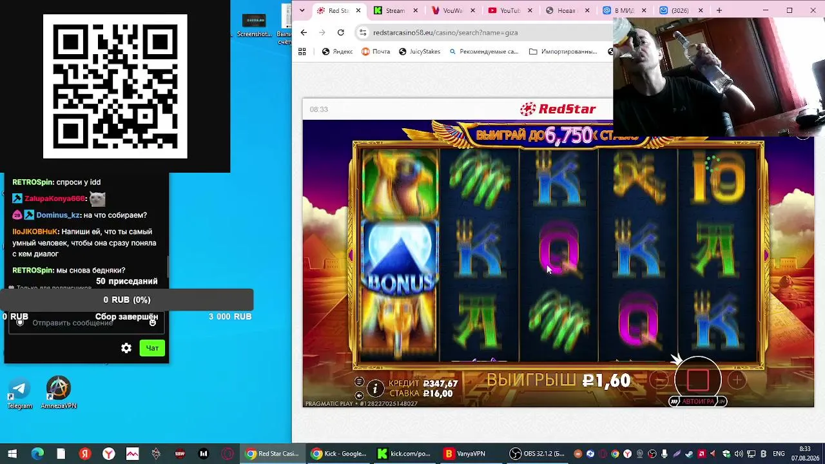825x464 pixels.
Task: Open Dominus_kz user name in chat
Action: point(58,215)
